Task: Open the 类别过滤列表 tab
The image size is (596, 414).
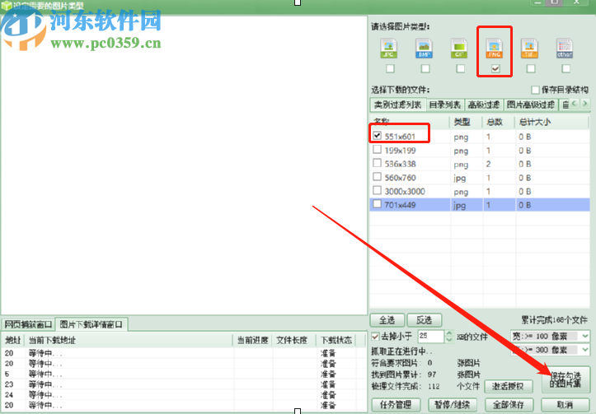Action: point(397,105)
